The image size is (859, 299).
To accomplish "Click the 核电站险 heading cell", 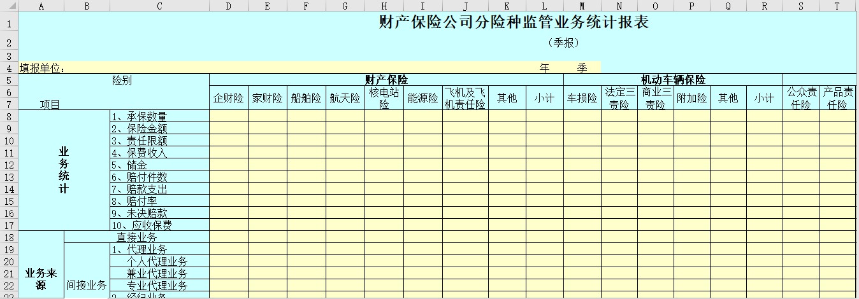I will pos(384,98).
